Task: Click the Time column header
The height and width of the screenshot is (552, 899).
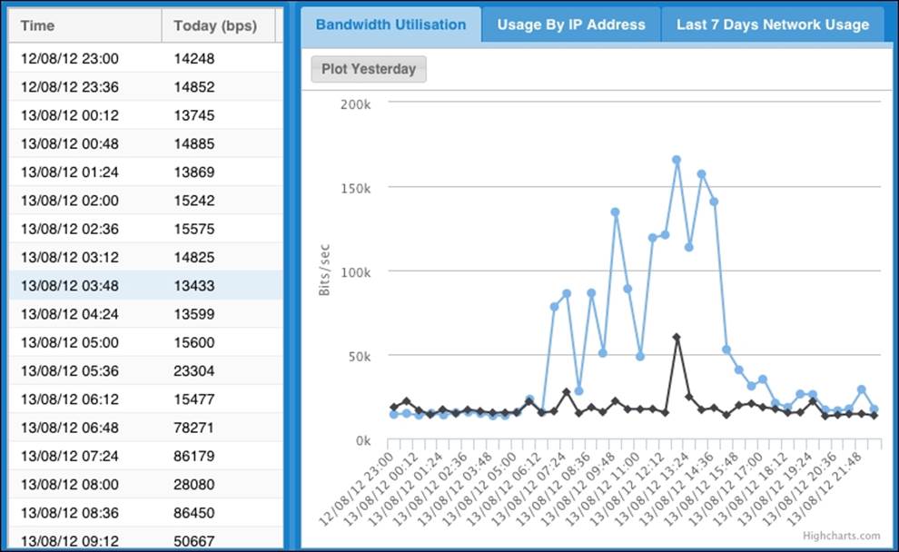Action: (x=37, y=25)
